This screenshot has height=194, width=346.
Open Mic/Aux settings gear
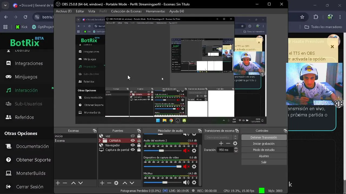coord(194,182)
